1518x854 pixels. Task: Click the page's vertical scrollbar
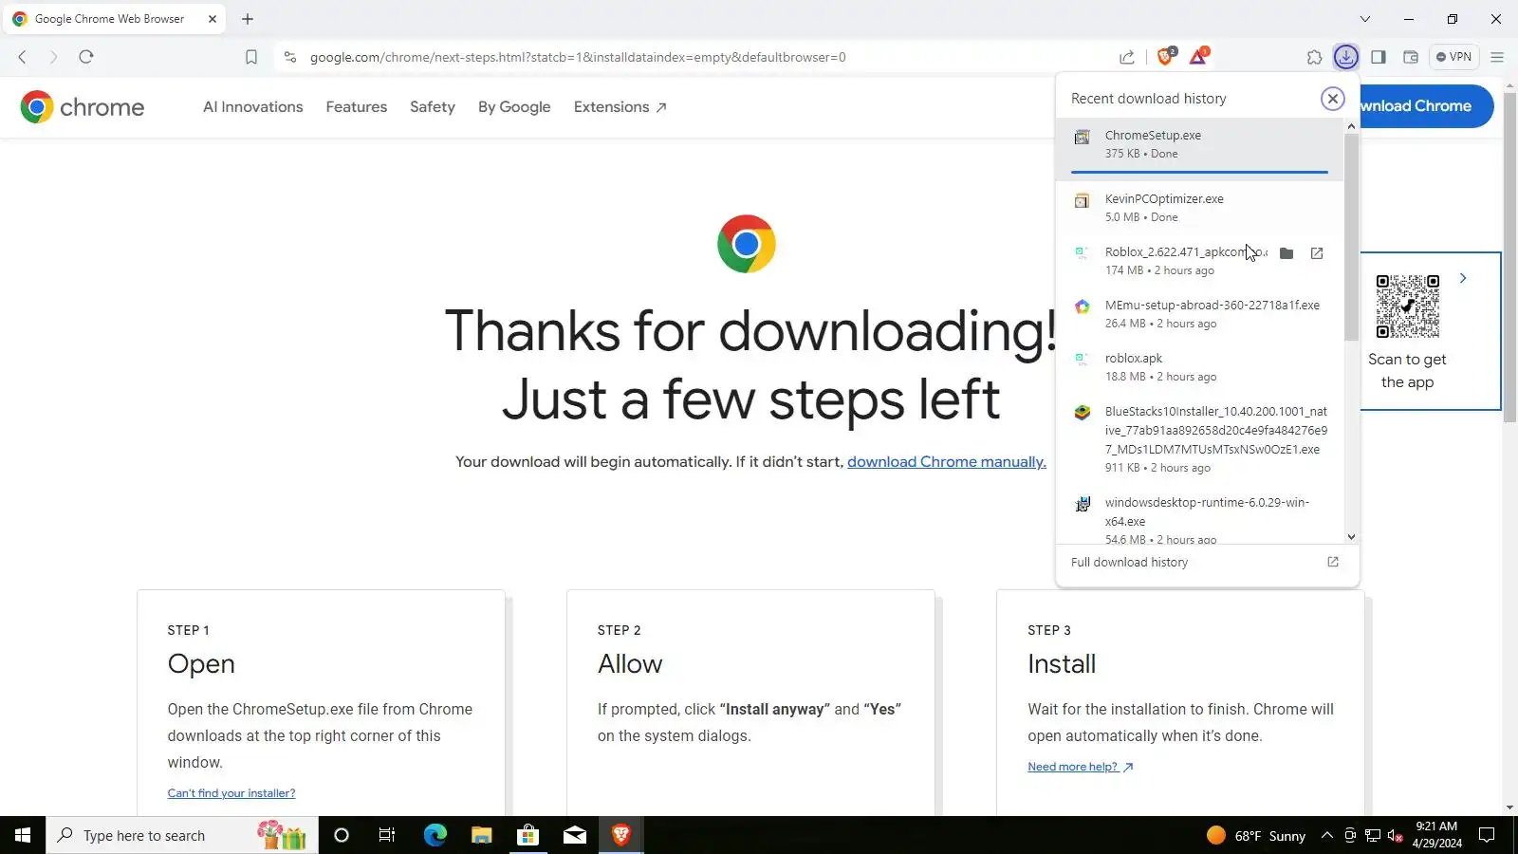[x=1509, y=256]
